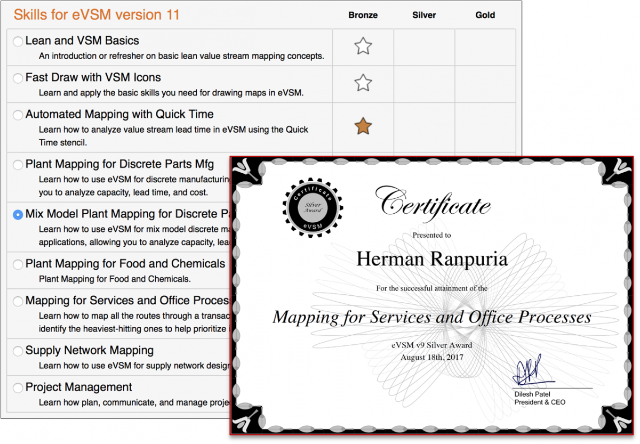
Task: Select Project Management radio button
Action: 18,388
